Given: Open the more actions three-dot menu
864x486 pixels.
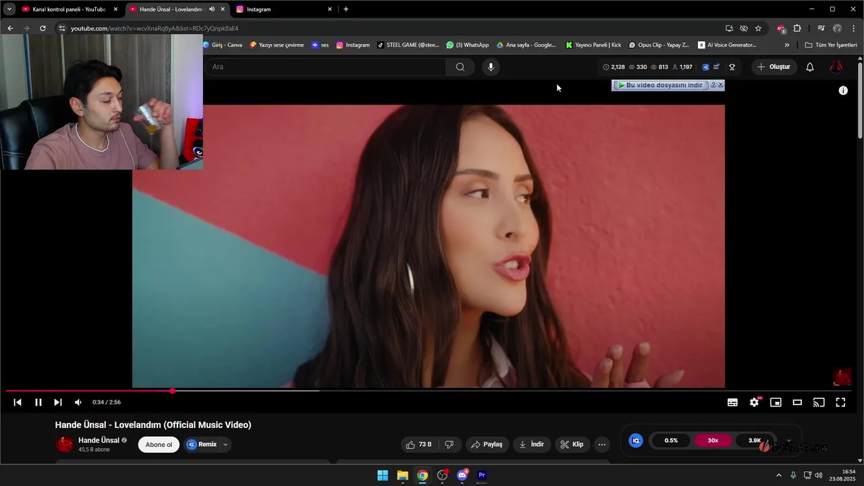Looking at the screenshot, I should tap(602, 444).
